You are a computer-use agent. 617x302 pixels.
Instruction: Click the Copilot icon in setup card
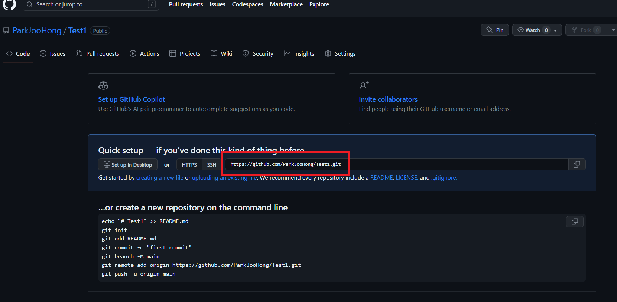pyautogui.click(x=103, y=86)
